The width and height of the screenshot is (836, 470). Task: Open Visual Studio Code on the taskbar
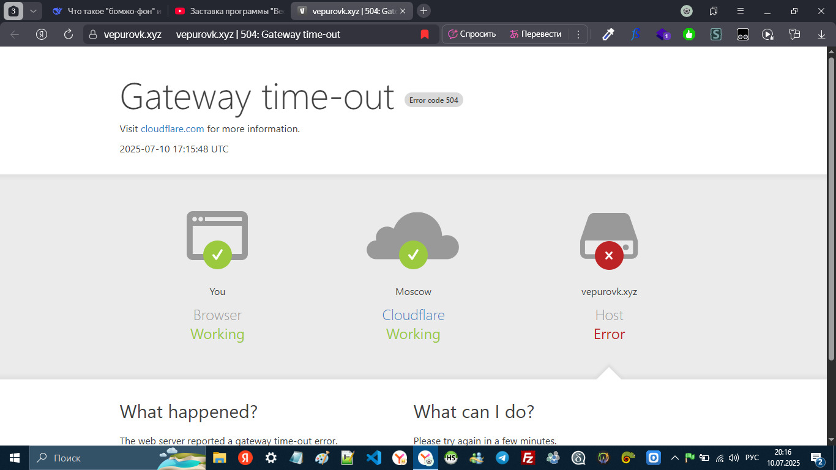374,458
